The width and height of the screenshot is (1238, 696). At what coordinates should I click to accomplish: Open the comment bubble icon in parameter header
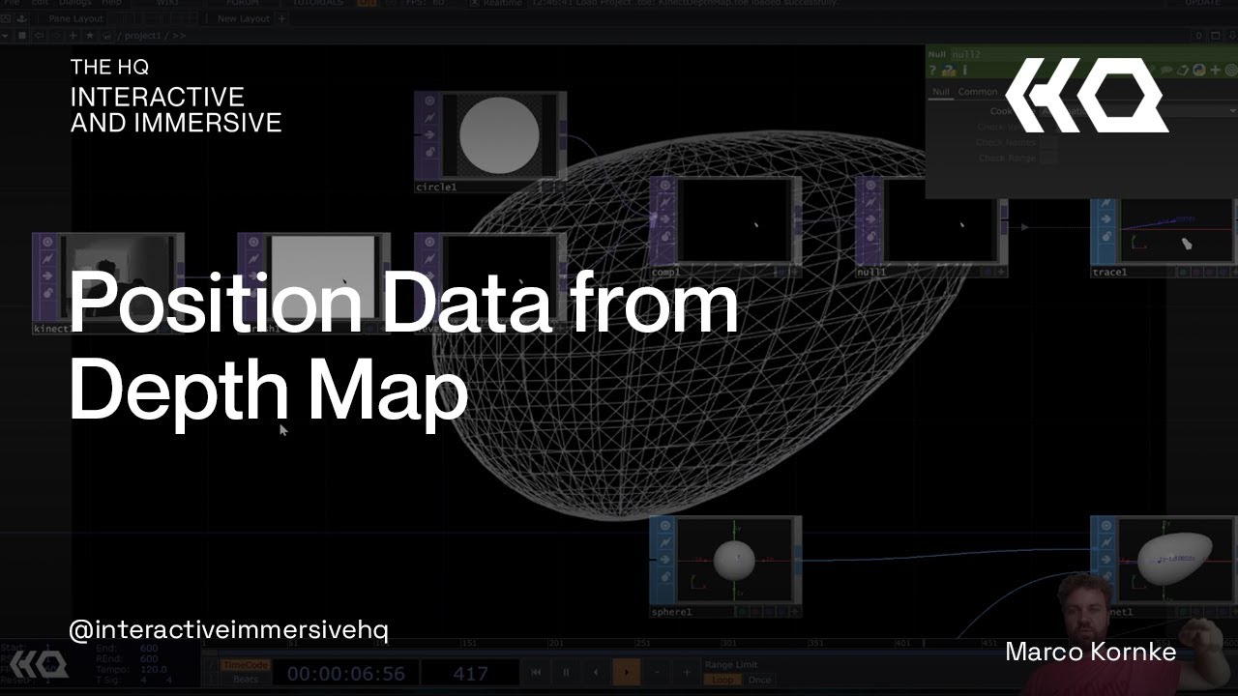click(1165, 70)
